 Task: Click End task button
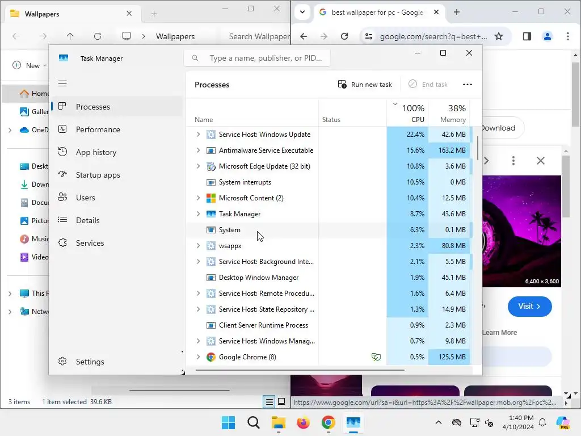428,85
